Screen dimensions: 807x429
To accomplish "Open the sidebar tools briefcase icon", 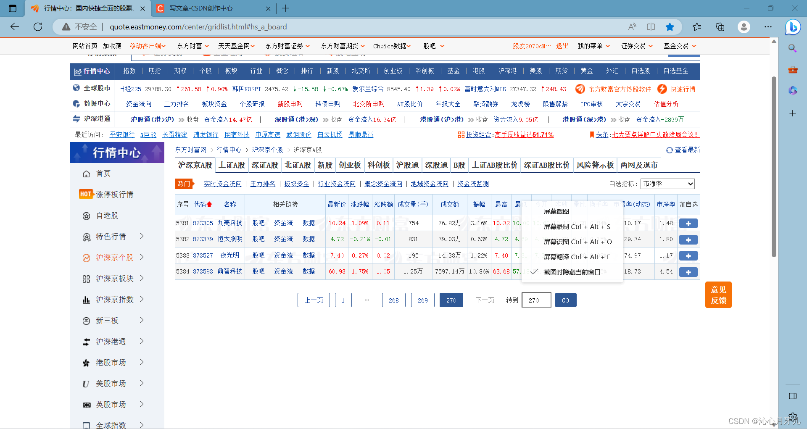I will point(793,70).
